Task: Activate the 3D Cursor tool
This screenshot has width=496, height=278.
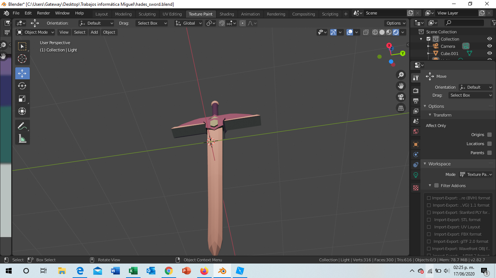Action: [22, 59]
